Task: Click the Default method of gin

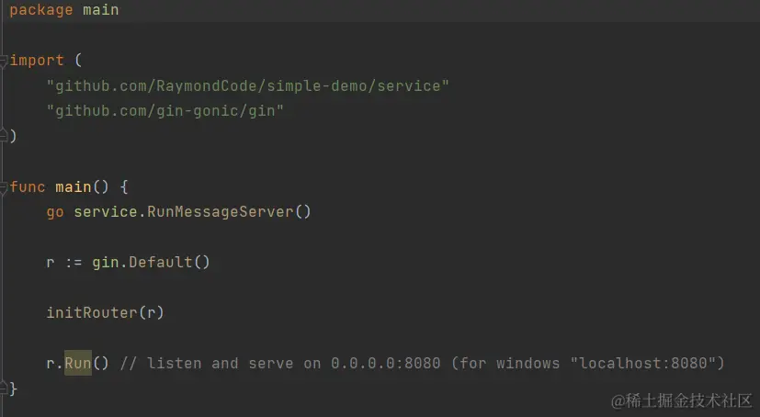Action: 161,262
